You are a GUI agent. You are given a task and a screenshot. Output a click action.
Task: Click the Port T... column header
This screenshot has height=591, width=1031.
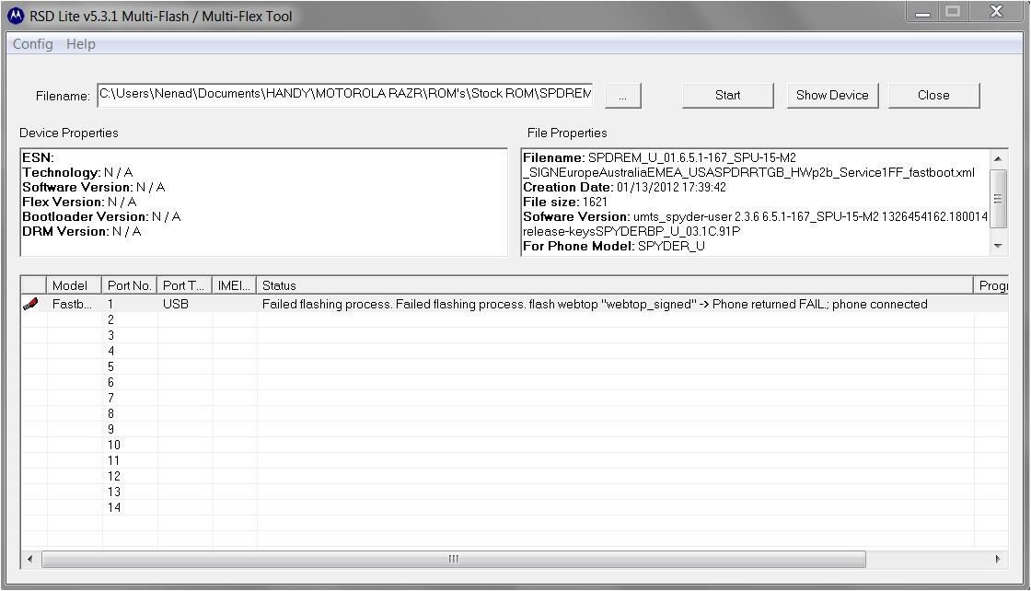pyautogui.click(x=184, y=285)
